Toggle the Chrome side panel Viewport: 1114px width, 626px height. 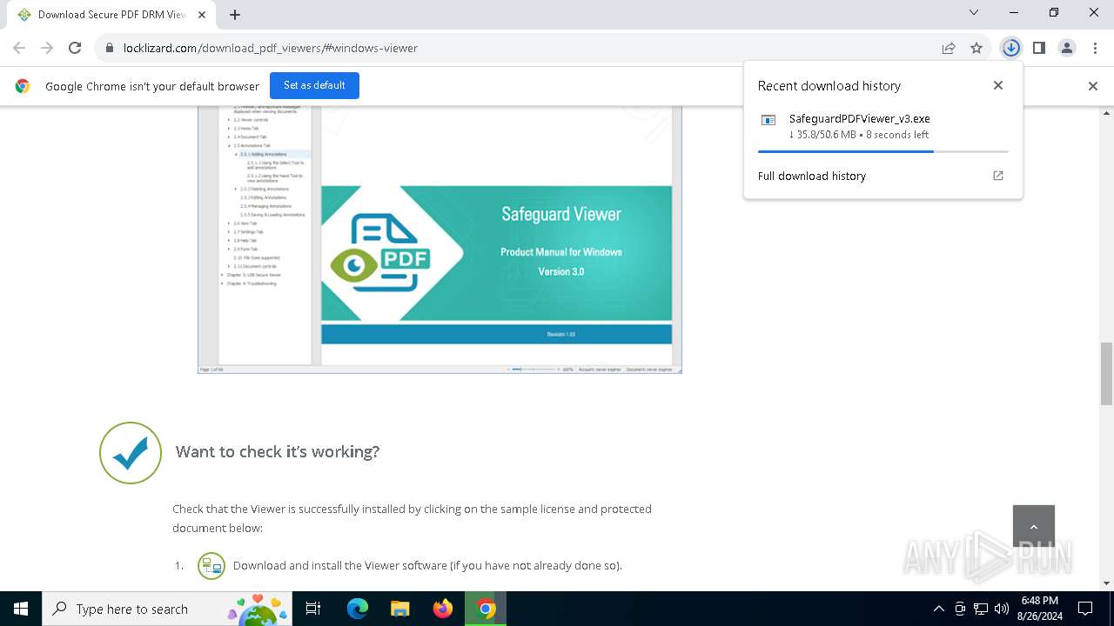pyautogui.click(x=1038, y=48)
